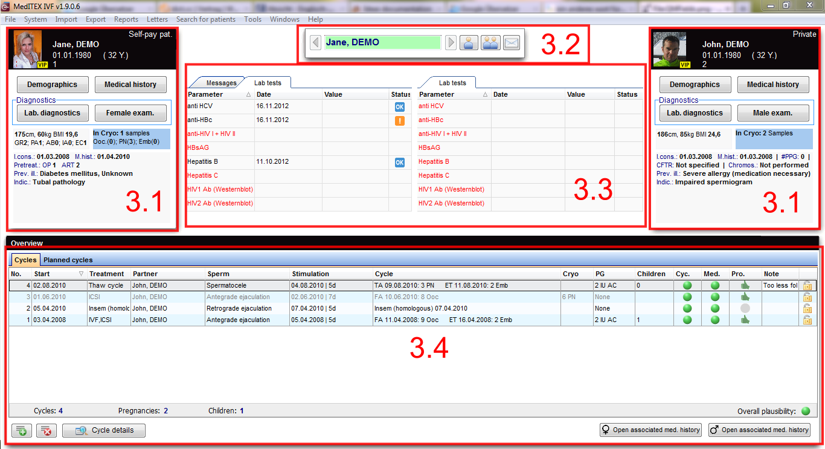Open Search for patients menu
825x449 pixels.
(206, 19)
